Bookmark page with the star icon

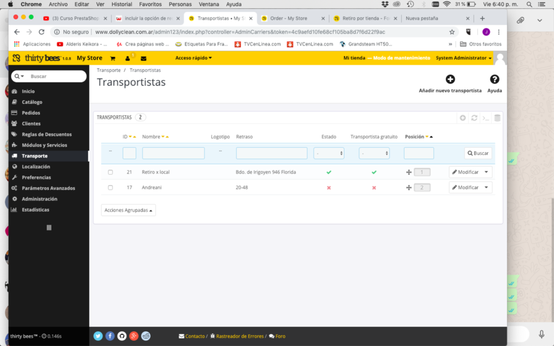452,32
